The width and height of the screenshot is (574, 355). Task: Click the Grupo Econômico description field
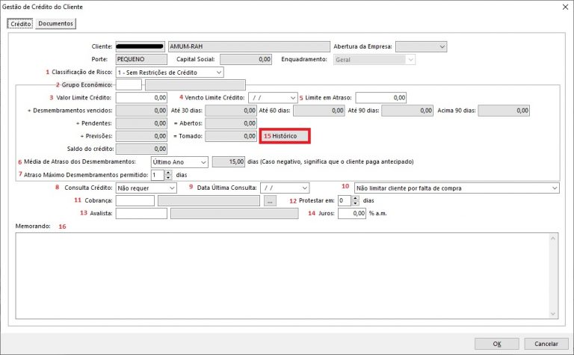(195, 85)
